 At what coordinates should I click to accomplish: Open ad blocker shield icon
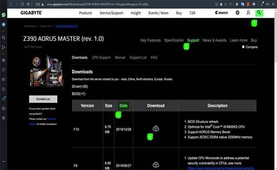pyautogui.click(x=221, y=4)
